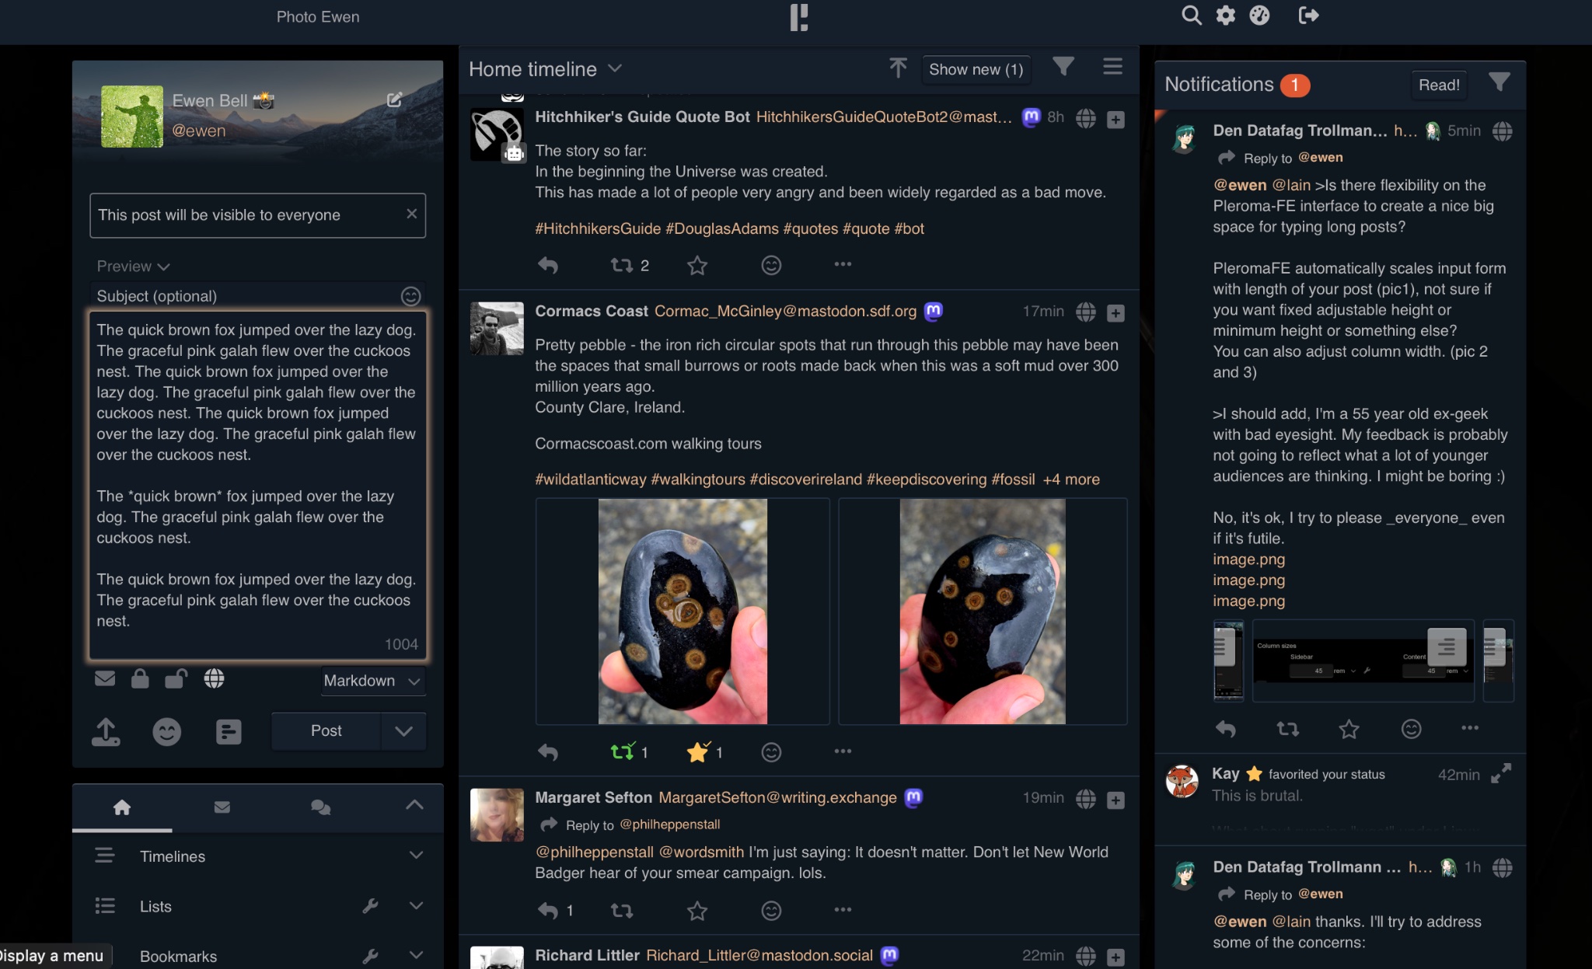Switch to the chats tab

point(320,807)
